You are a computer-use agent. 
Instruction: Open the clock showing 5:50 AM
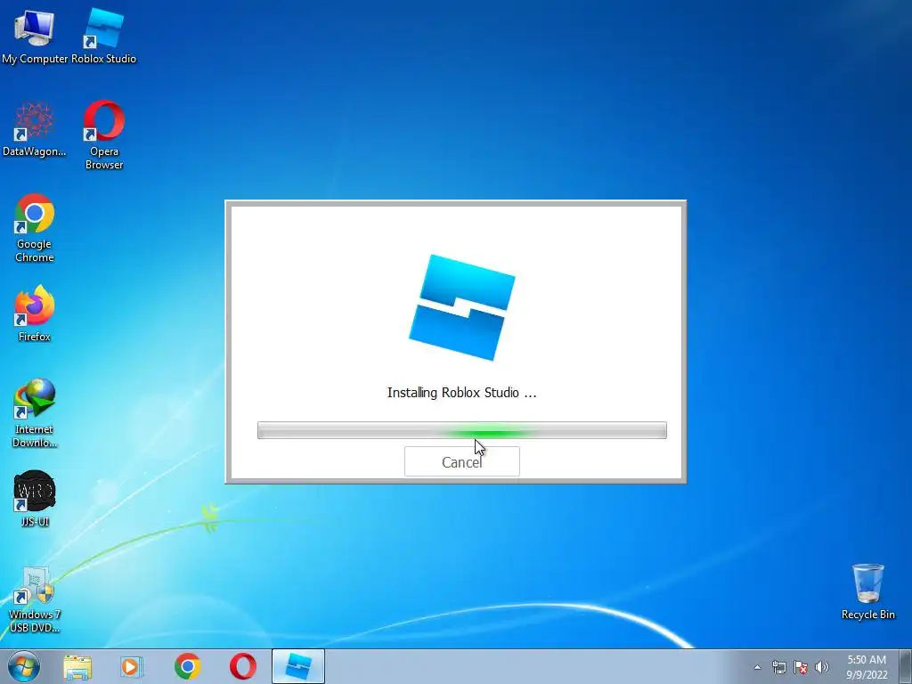coord(866,666)
